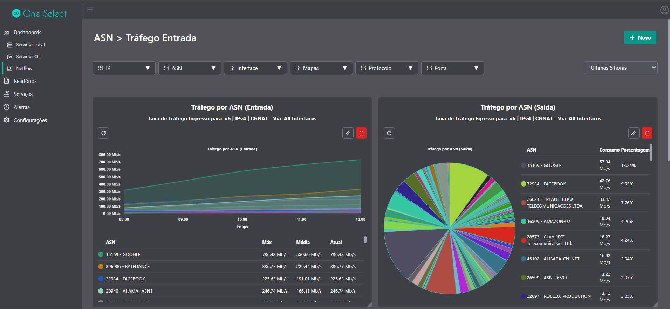Open the IP filter dropdown

click(124, 68)
